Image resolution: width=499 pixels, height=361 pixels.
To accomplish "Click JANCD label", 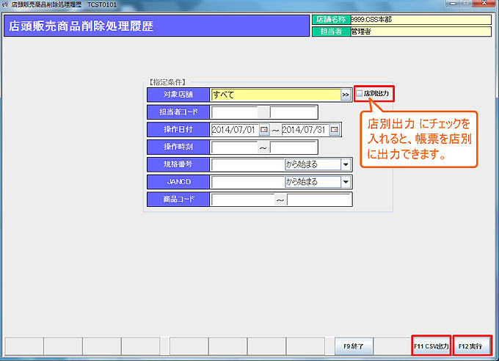I will [178, 182].
